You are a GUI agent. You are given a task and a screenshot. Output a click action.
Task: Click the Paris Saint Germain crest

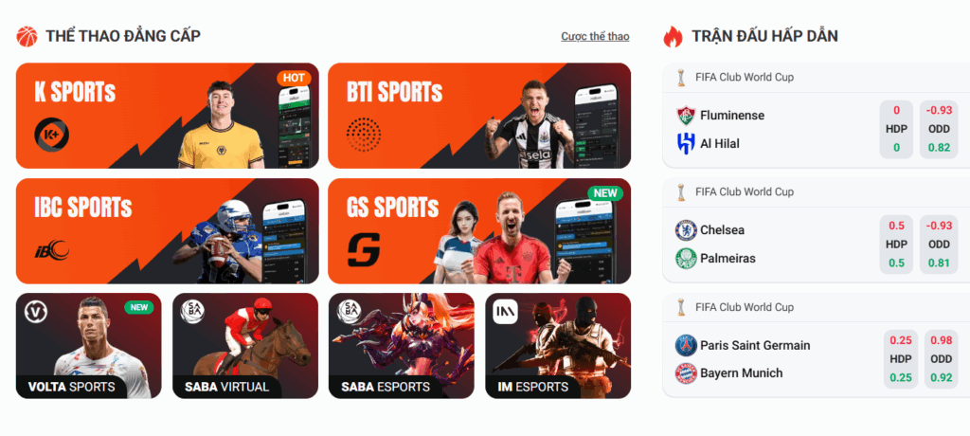tap(686, 345)
